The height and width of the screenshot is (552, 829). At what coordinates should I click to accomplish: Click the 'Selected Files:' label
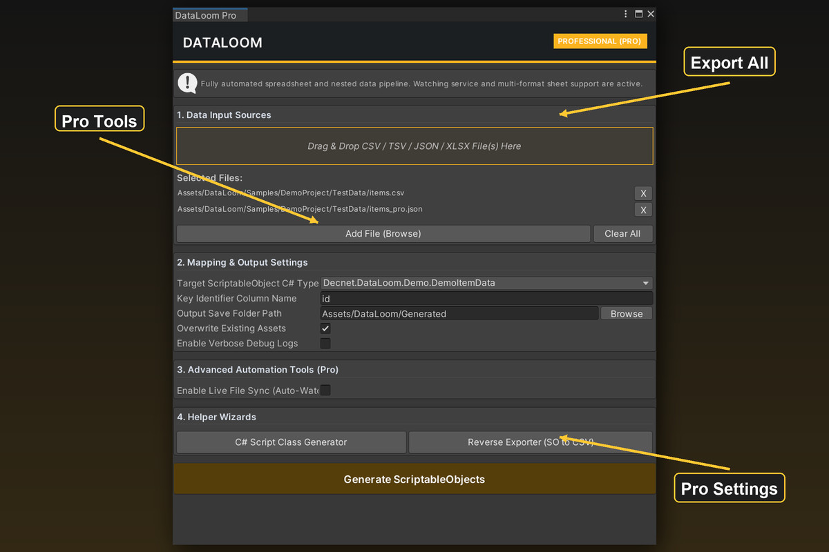(x=209, y=178)
